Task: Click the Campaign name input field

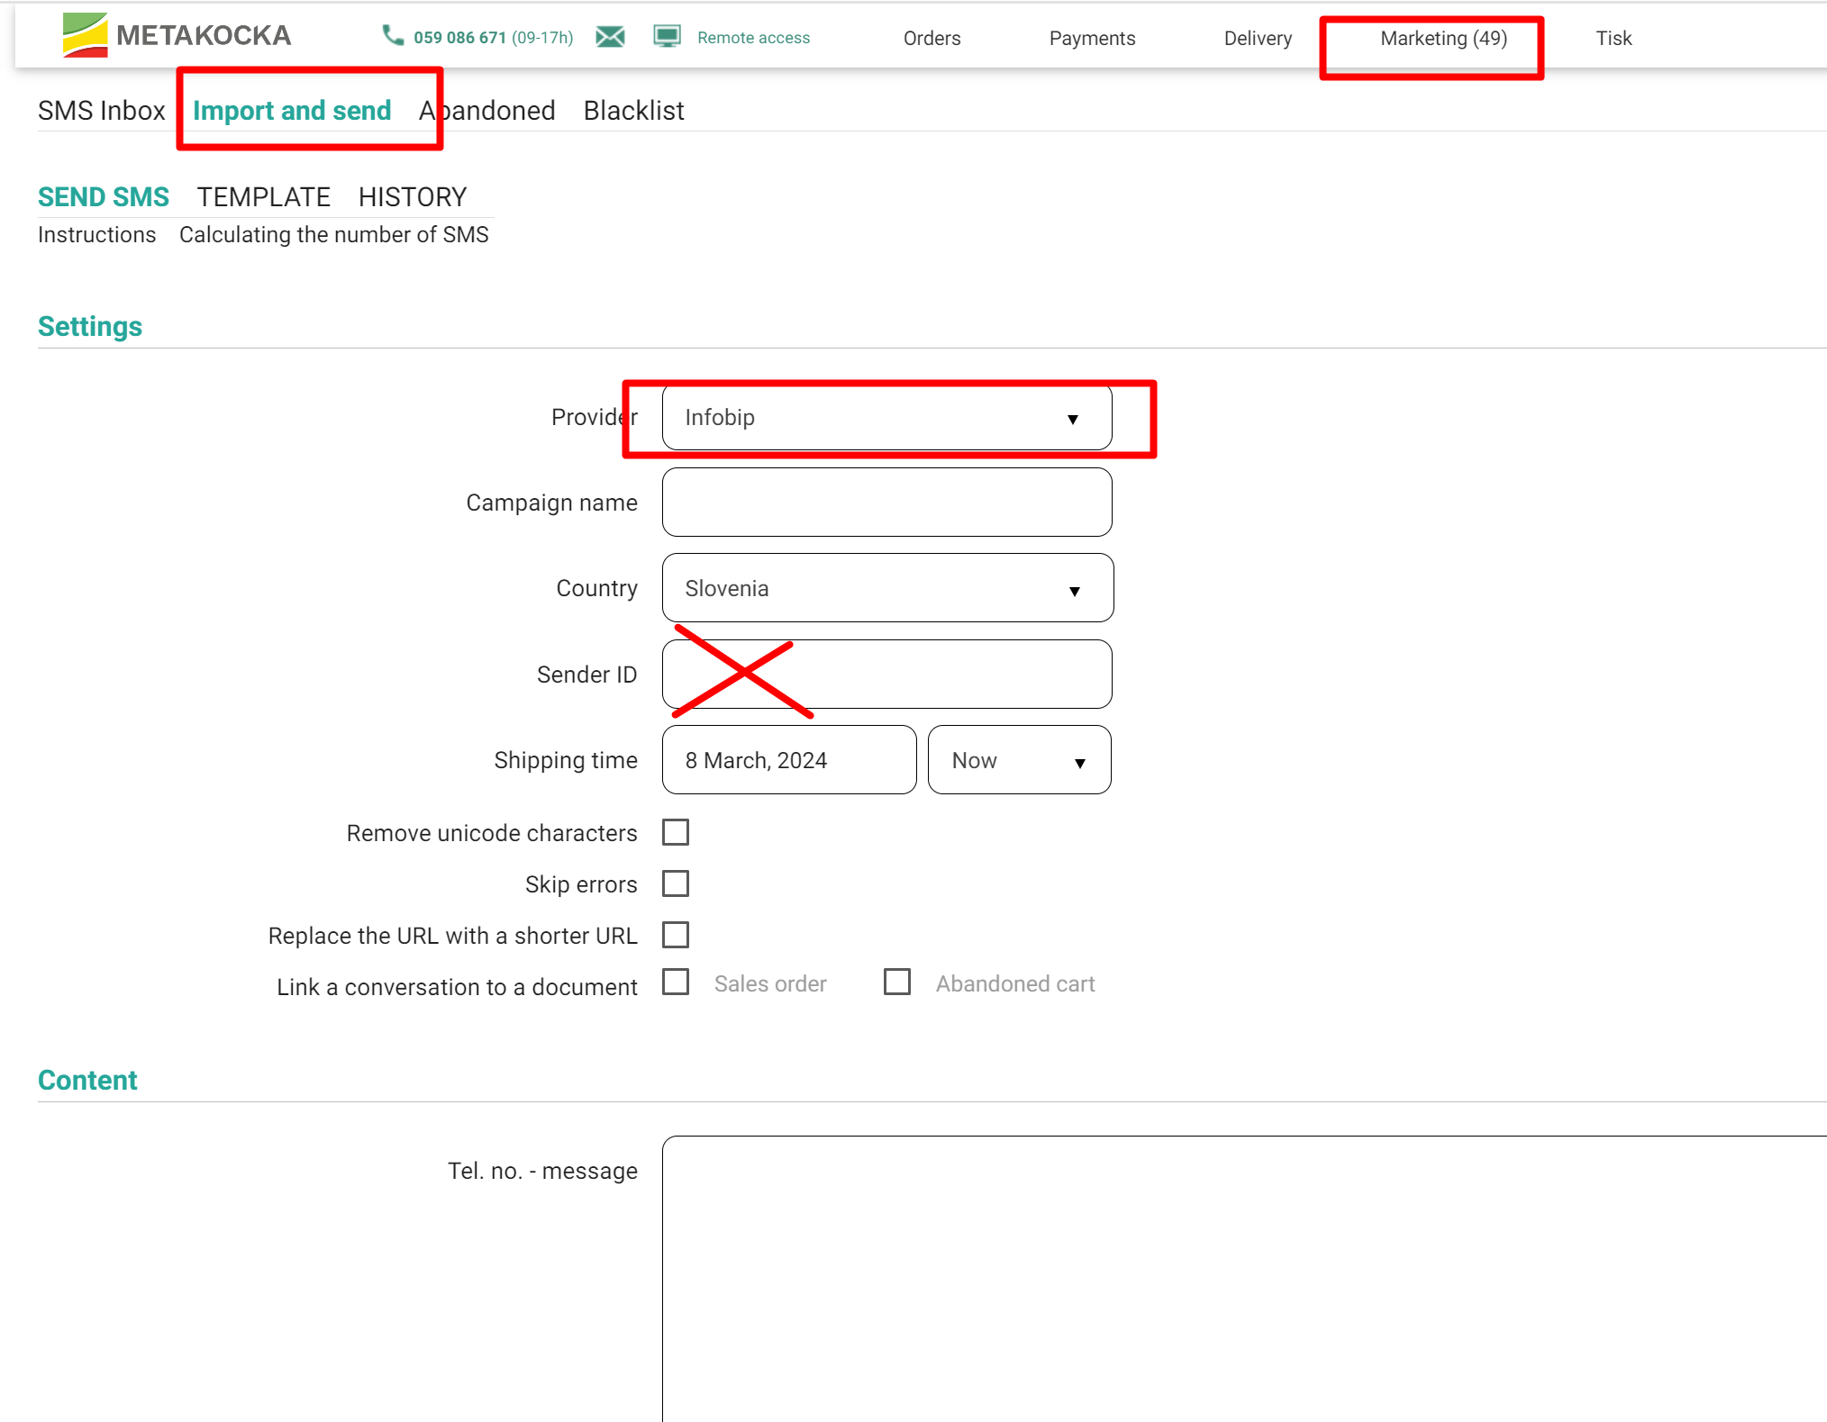Action: pos(886,503)
